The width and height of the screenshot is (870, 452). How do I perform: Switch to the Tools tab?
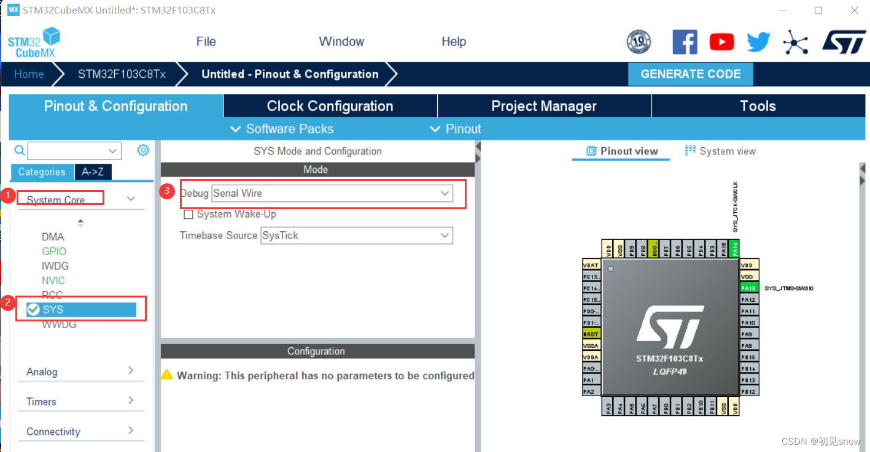point(758,105)
